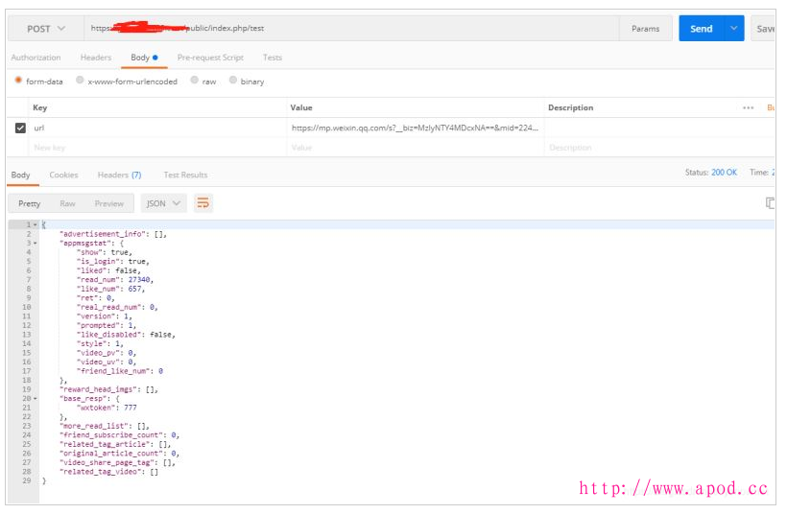787x514 pixels.
Task: Edit the mp.weixin.qq.com value cell
Action: 415,128
